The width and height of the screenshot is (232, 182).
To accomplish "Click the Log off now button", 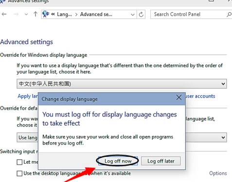I will [118, 161].
